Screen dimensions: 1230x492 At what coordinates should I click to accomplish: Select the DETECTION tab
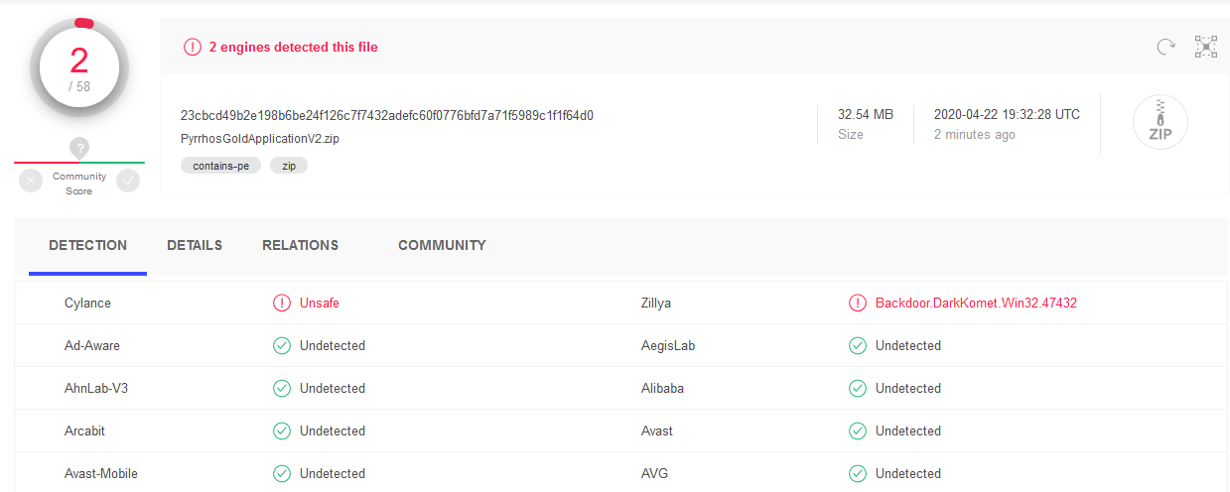pyautogui.click(x=88, y=245)
